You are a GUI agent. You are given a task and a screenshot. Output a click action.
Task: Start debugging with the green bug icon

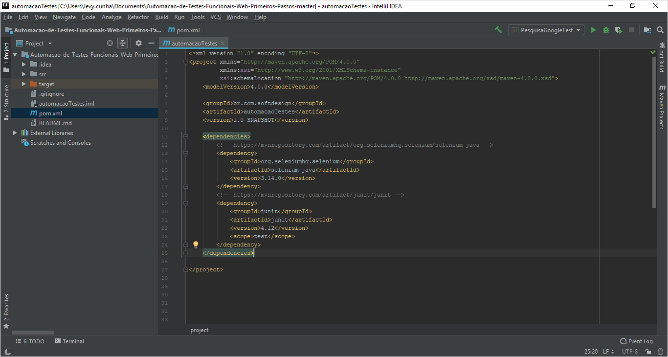[x=606, y=30]
